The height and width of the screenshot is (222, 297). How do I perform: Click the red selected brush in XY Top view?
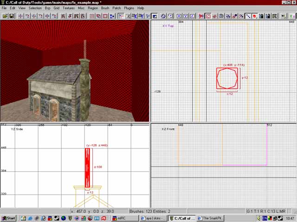click(227, 79)
